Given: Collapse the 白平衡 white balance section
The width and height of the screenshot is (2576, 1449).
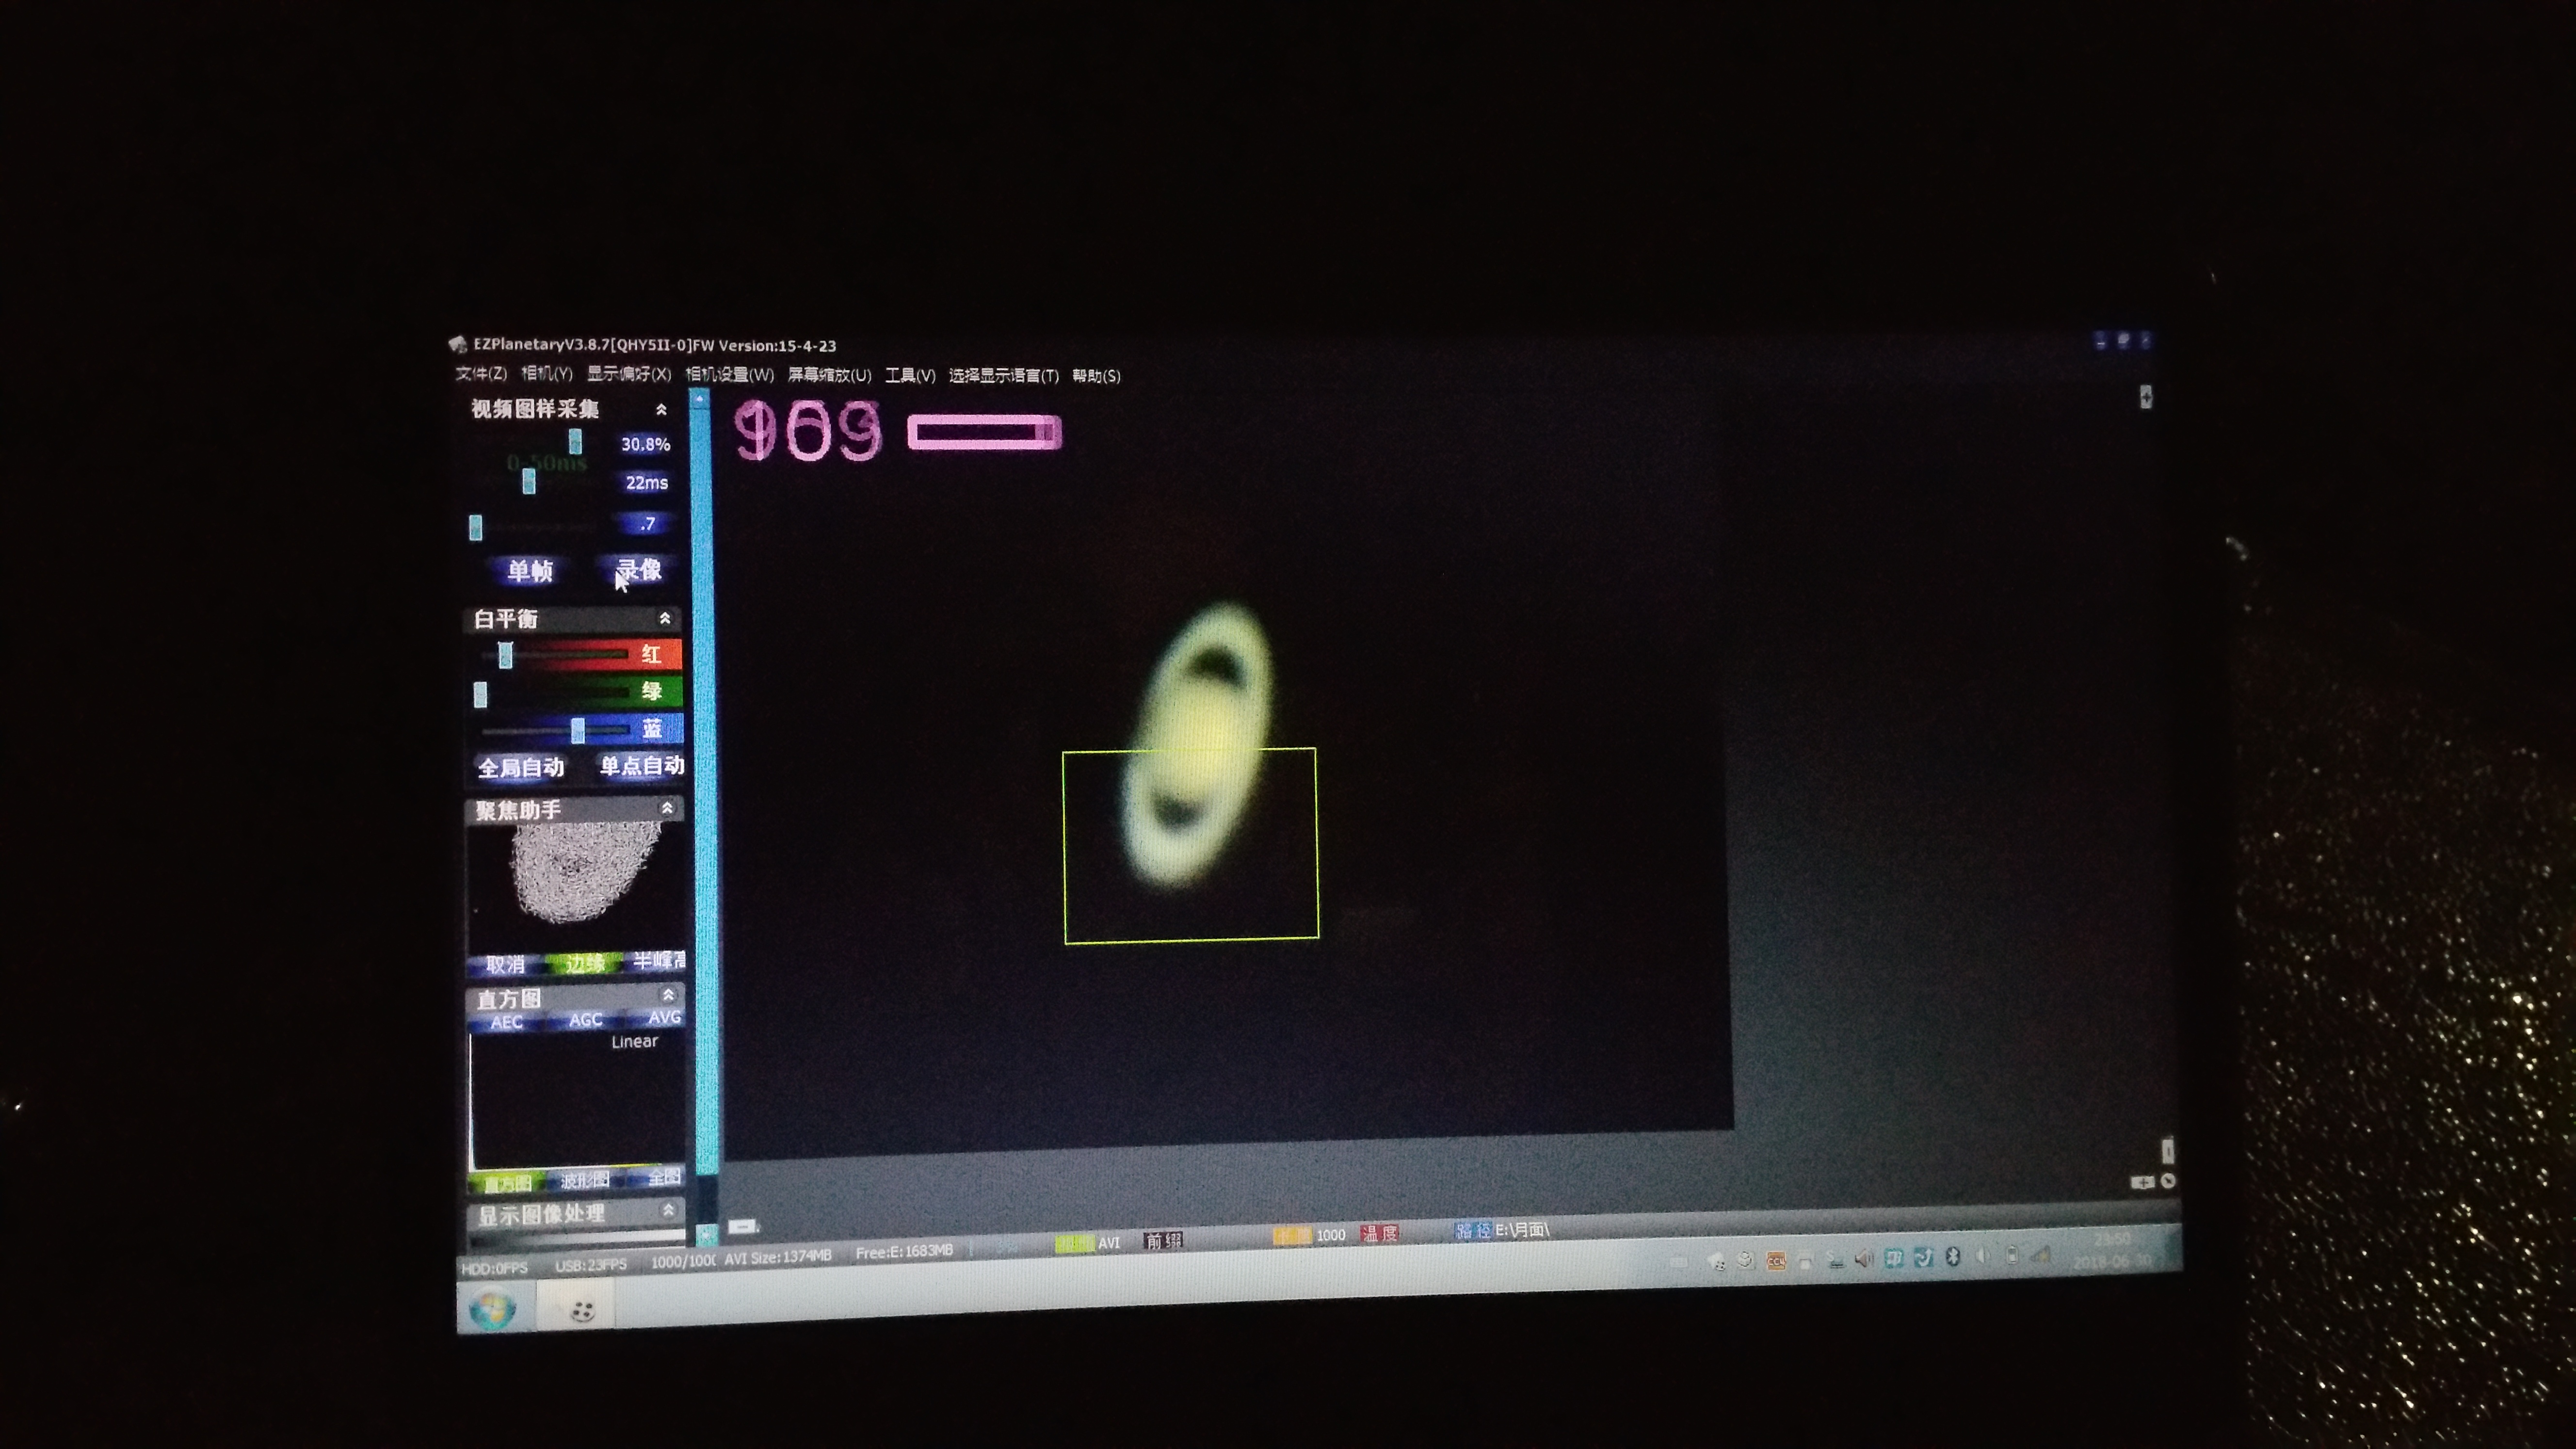Looking at the screenshot, I should [x=665, y=619].
